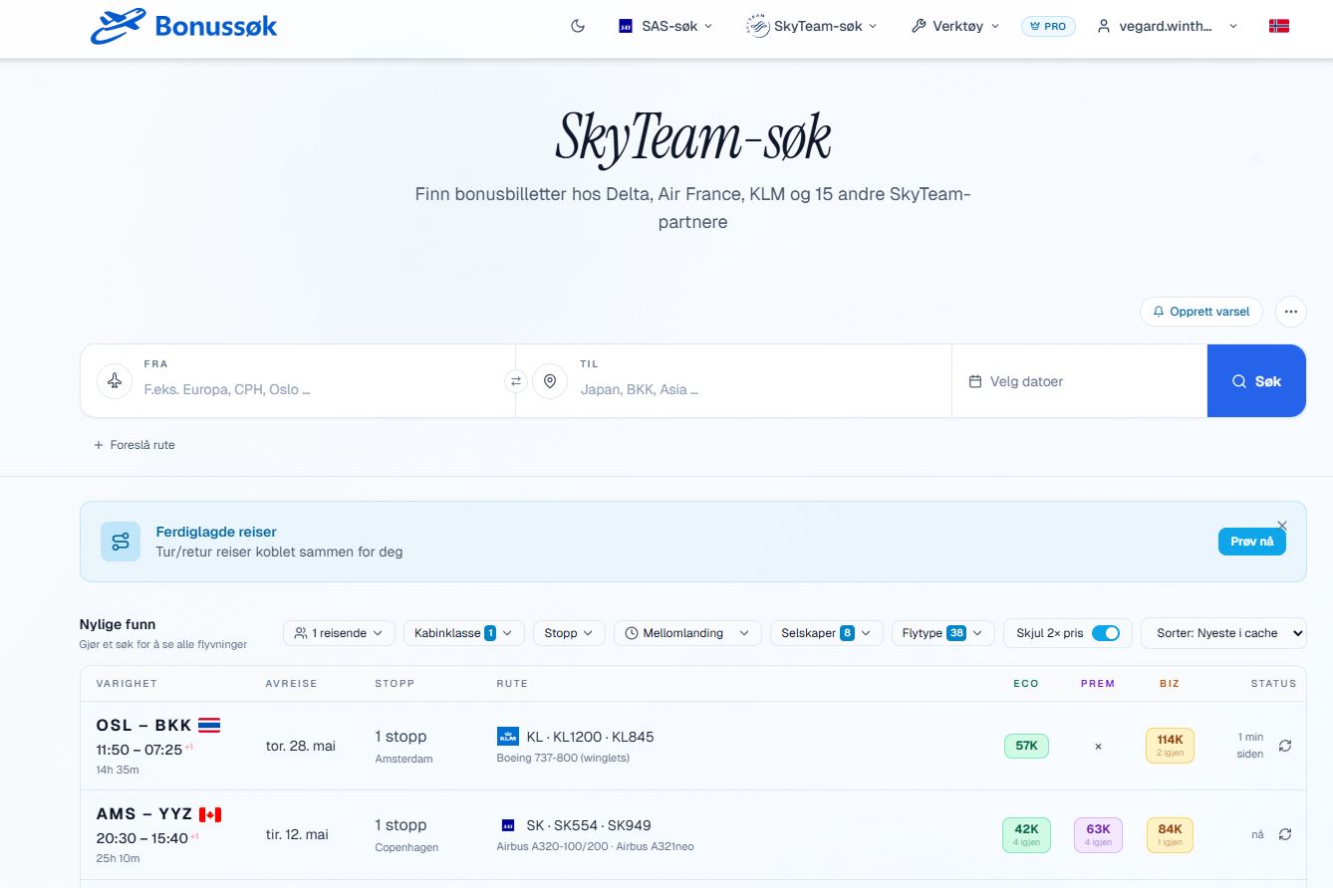Click the location pin icon in Til field
This screenshot has height=888, width=1333.
tap(550, 381)
